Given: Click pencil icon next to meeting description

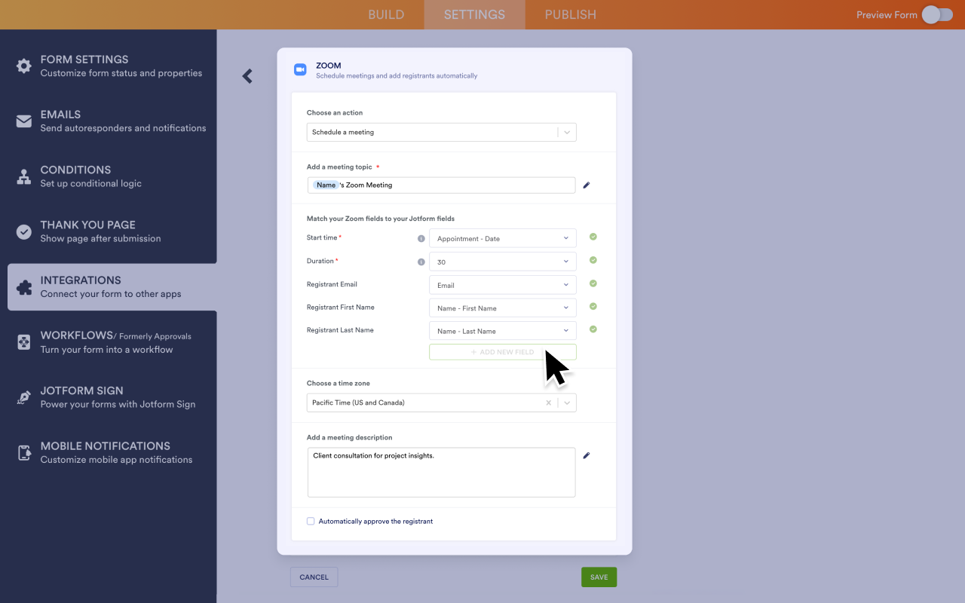Looking at the screenshot, I should coord(587,455).
